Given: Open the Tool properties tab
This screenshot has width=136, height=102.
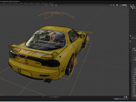Looking at the screenshot, I should [130, 38].
